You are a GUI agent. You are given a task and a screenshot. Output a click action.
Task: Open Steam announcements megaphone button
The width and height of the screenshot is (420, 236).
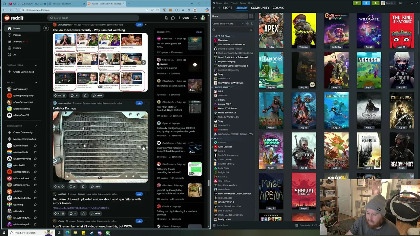pos(366,3)
